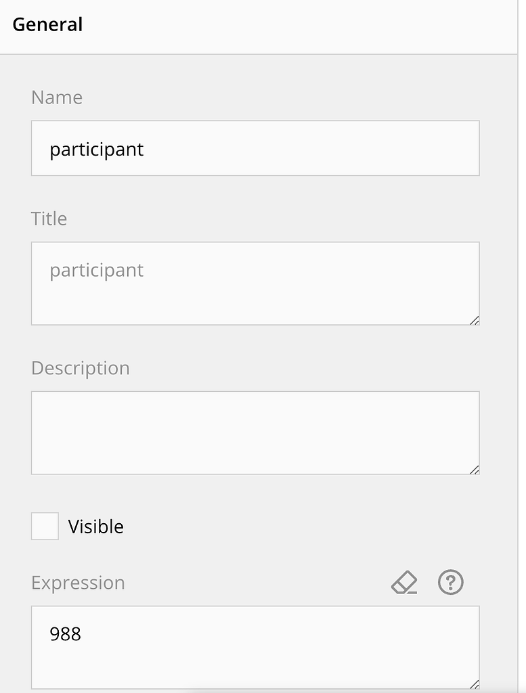
Task: Click the Title field label
Action: [x=48, y=219]
